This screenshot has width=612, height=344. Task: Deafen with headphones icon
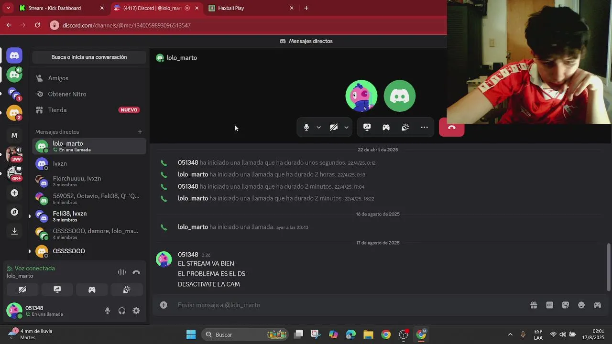[122, 311]
